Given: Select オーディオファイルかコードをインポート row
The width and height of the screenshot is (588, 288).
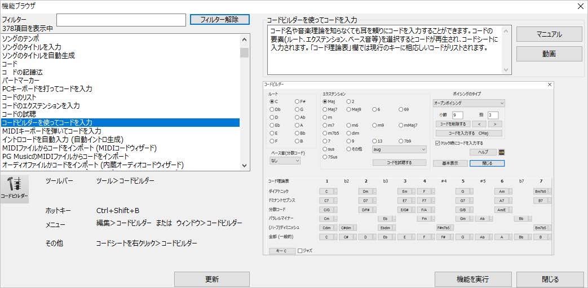Looking at the screenshot, I should pyautogui.click(x=120, y=165).
